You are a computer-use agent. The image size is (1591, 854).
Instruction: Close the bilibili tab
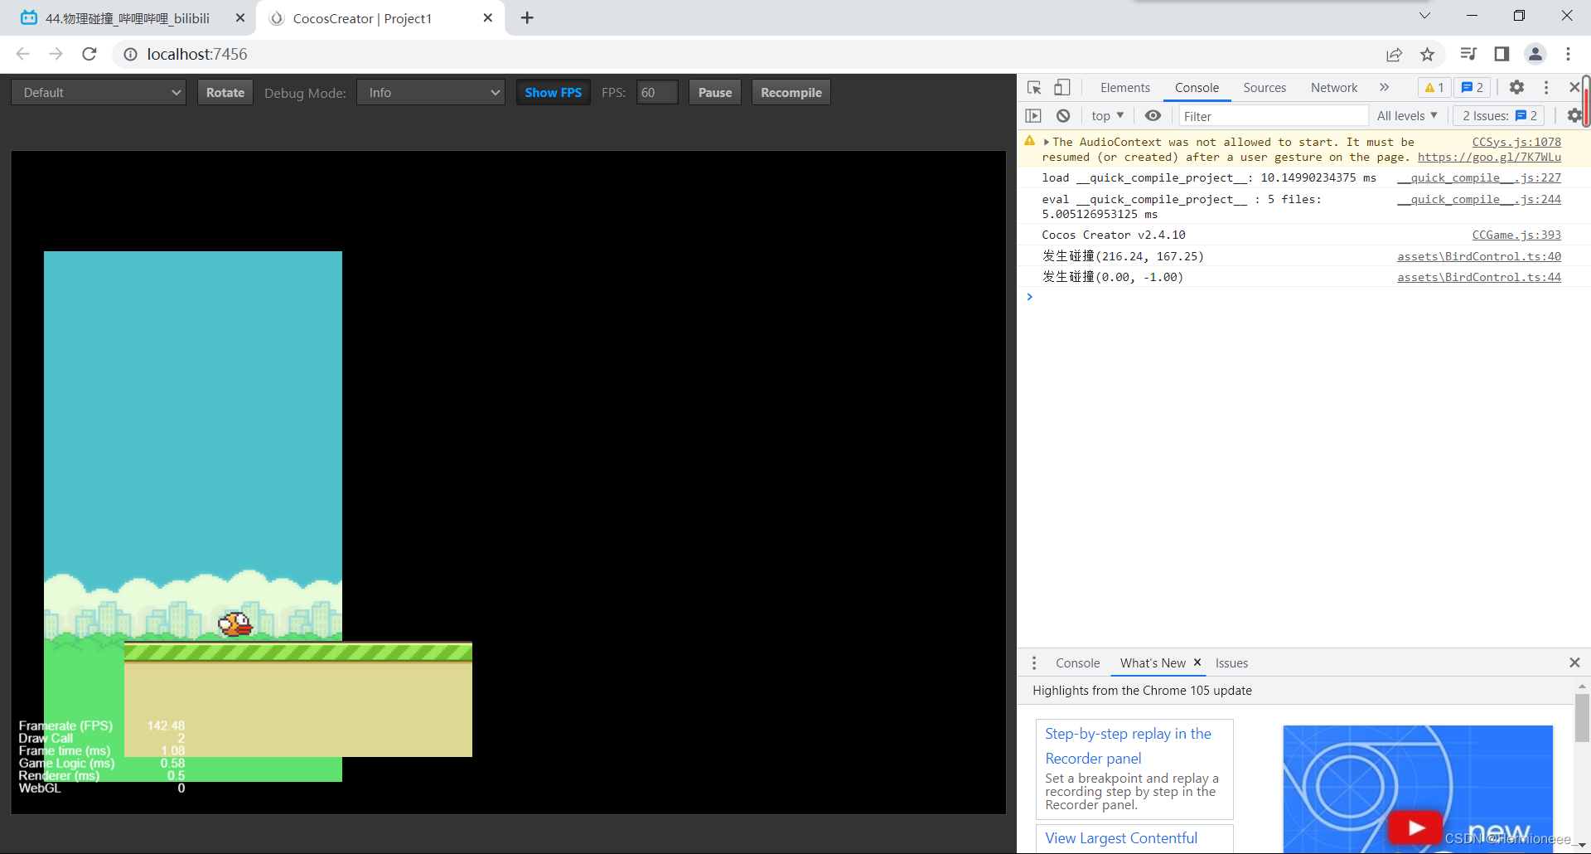239,17
